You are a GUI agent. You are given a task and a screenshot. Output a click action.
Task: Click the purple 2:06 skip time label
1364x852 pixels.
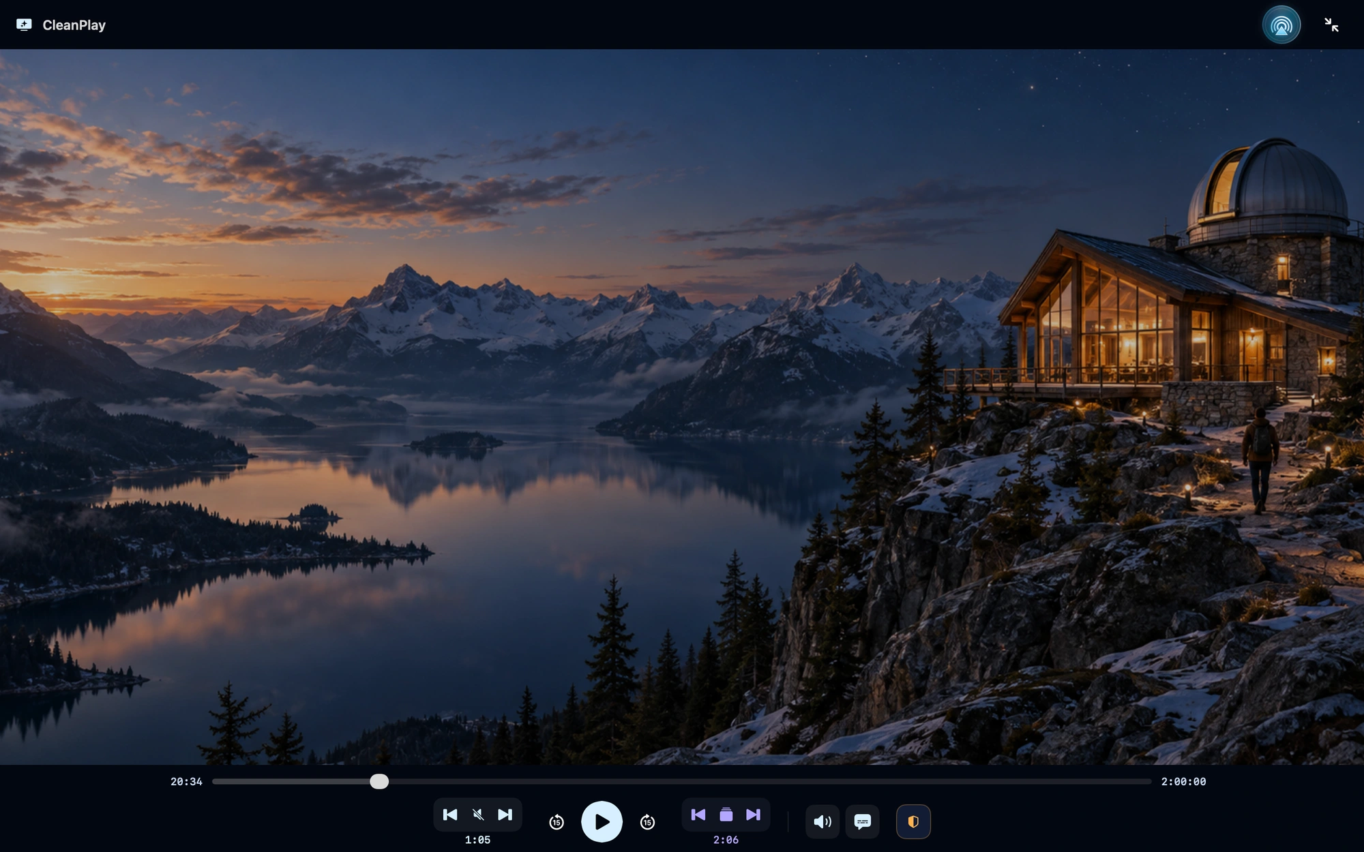pyautogui.click(x=726, y=840)
